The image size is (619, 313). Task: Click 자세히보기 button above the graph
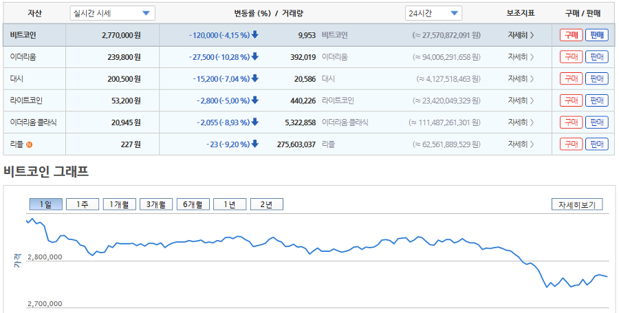click(x=577, y=204)
